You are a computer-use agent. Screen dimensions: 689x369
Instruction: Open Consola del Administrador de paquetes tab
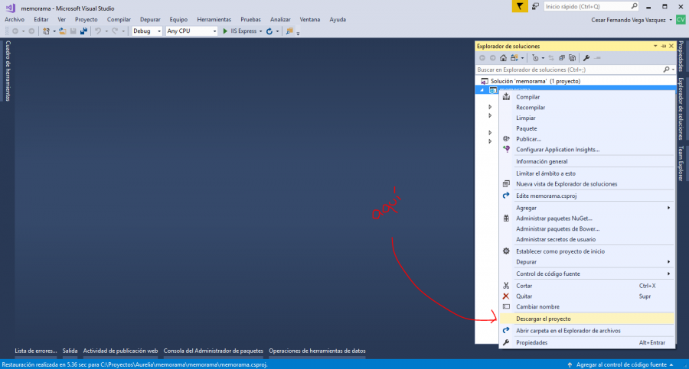coord(213,351)
